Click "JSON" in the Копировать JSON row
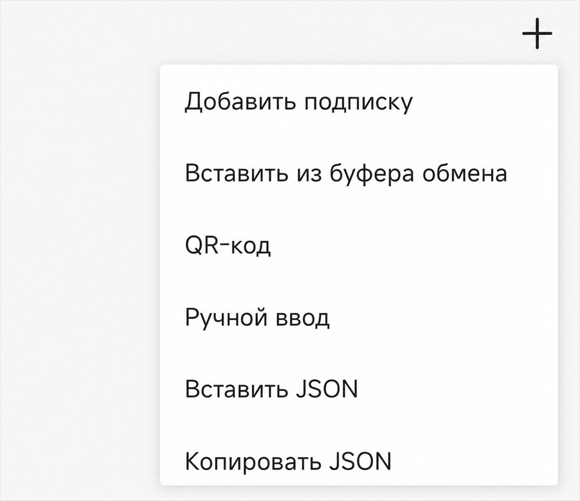The image size is (580, 501). [x=360, y=460]
